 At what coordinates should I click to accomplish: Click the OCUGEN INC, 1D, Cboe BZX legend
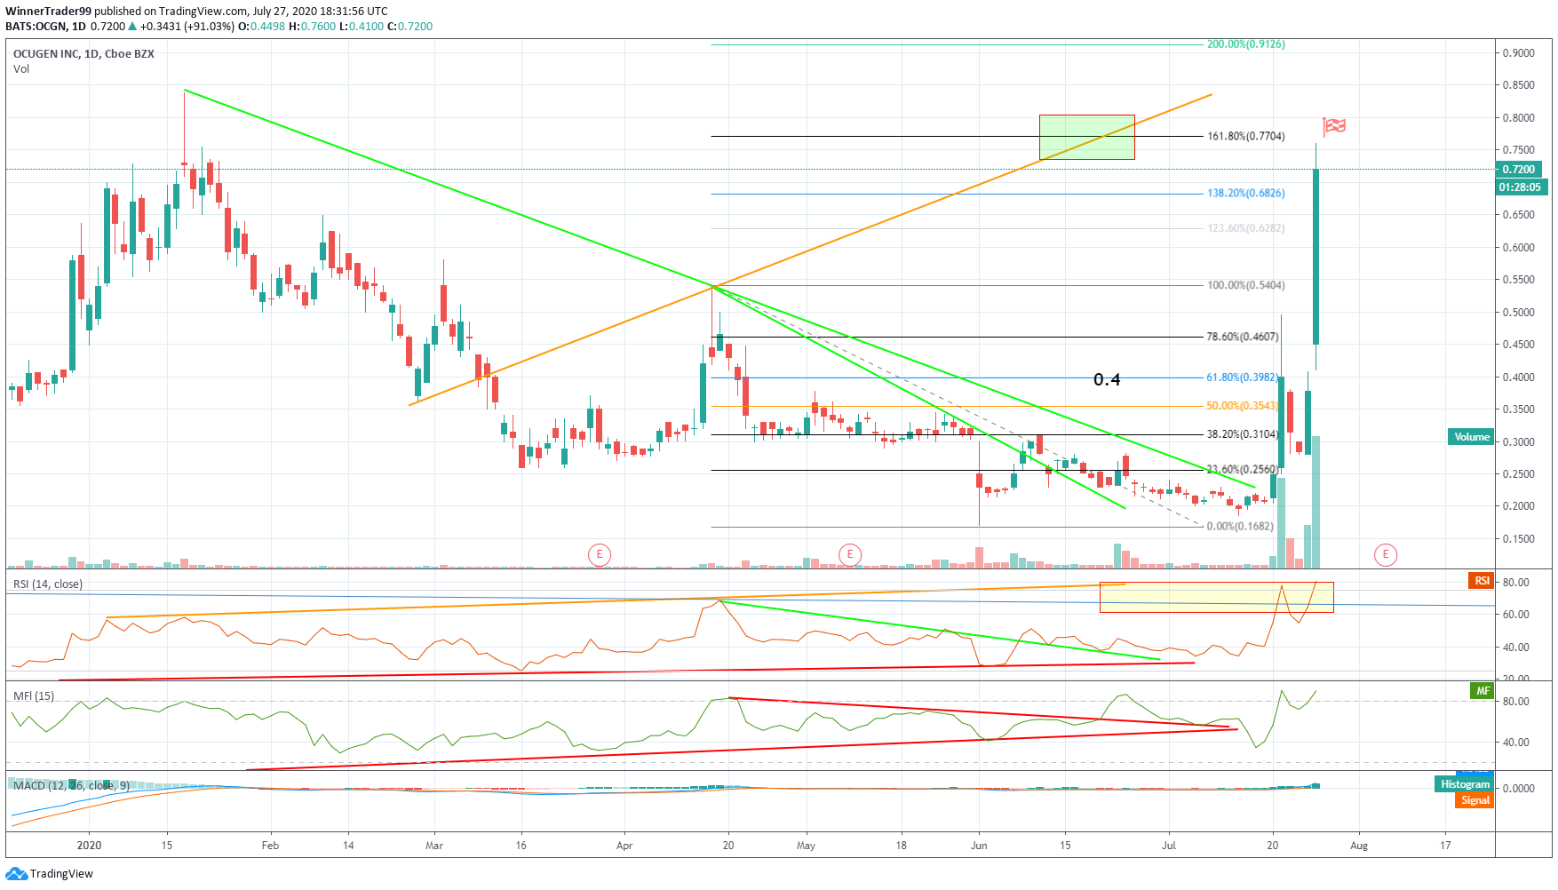83,54
